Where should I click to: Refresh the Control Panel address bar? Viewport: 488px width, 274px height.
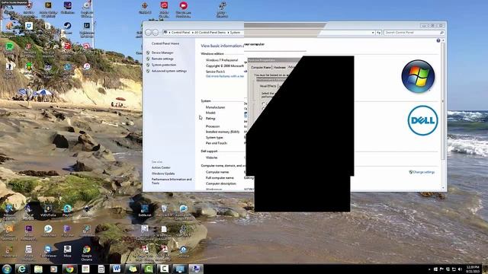tap(379, 33)
